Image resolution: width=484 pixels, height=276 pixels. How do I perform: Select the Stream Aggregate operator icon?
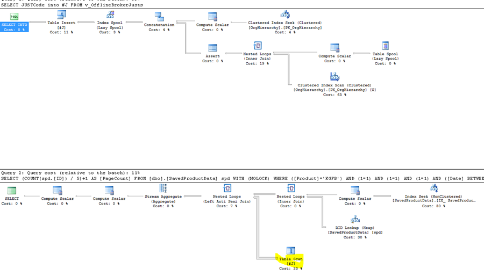point(163,188)
